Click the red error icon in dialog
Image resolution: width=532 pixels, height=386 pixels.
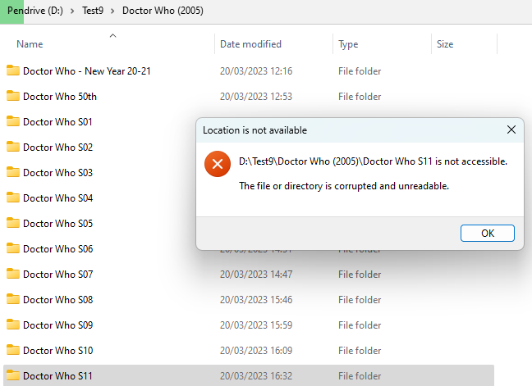pyautogui.click(x=218, y=164)
